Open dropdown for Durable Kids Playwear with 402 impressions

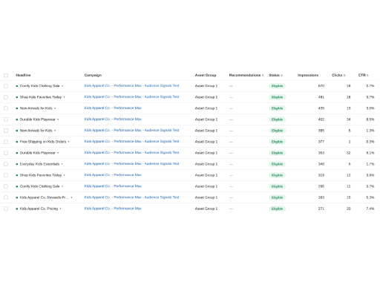[x=58, y=119]
